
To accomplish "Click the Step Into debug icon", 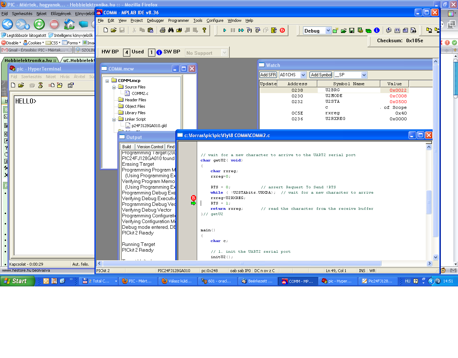I will coord(249,30).
